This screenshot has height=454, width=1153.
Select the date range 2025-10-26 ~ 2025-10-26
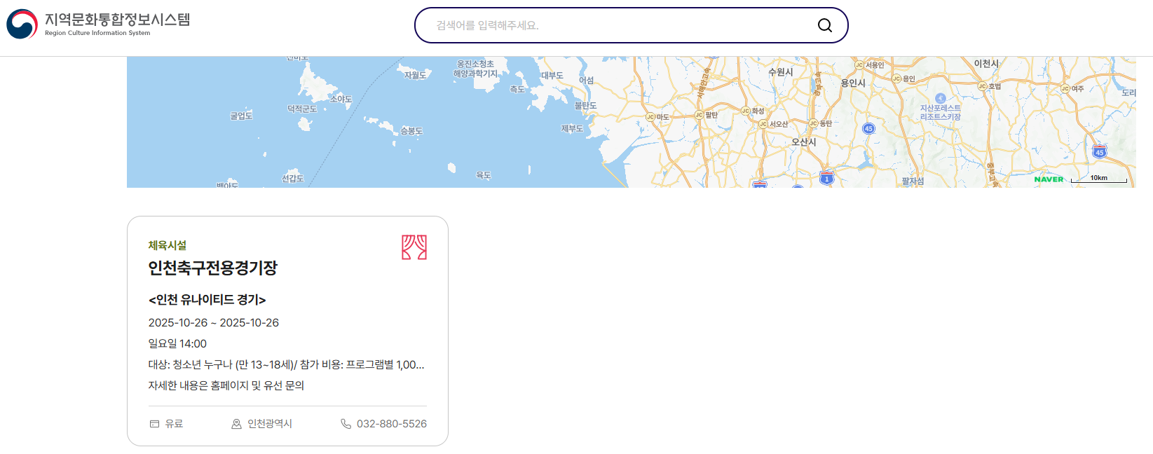(214, 323)
